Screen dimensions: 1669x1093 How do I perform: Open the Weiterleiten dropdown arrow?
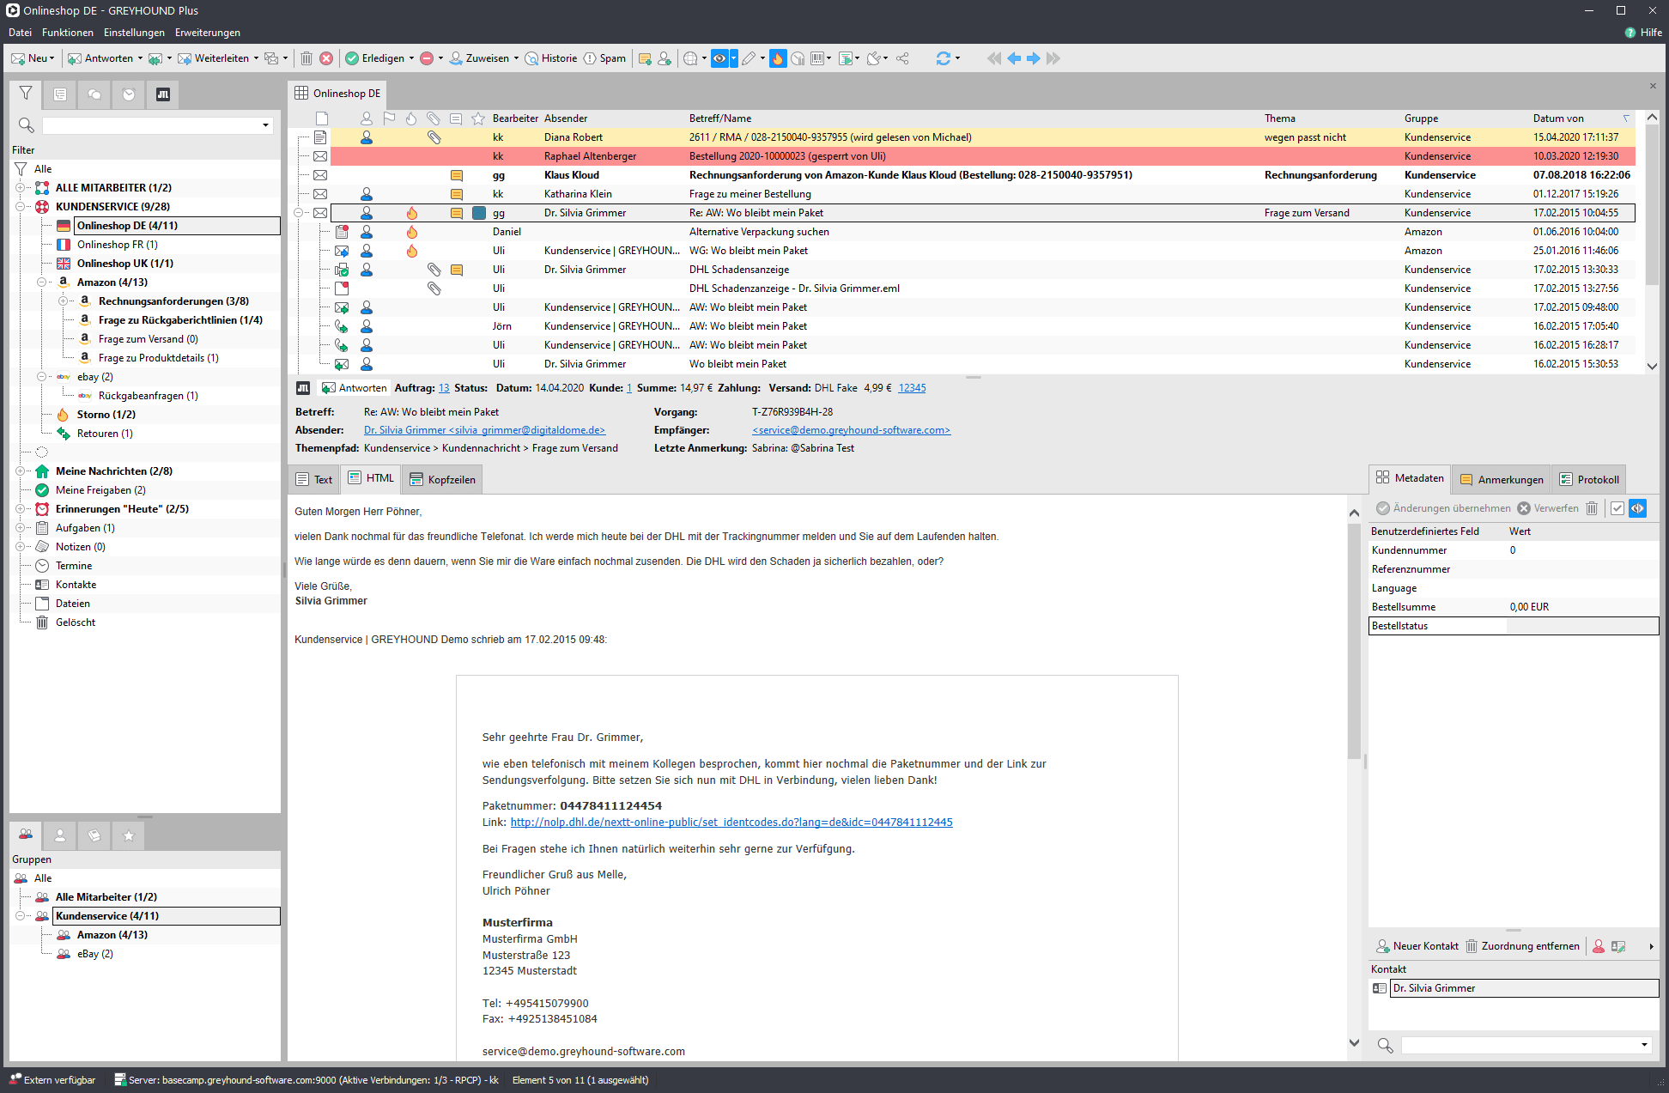[x=256, y=58]
